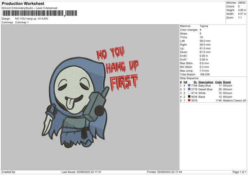Click the Page 1 of 1 indicator

(x=239, y=172)
